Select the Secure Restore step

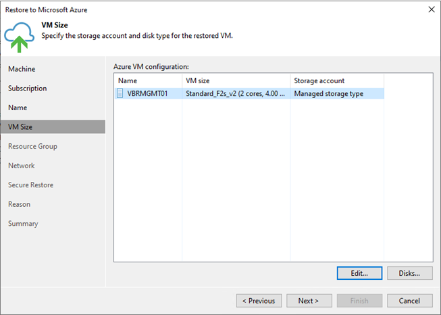click(30, 185)
